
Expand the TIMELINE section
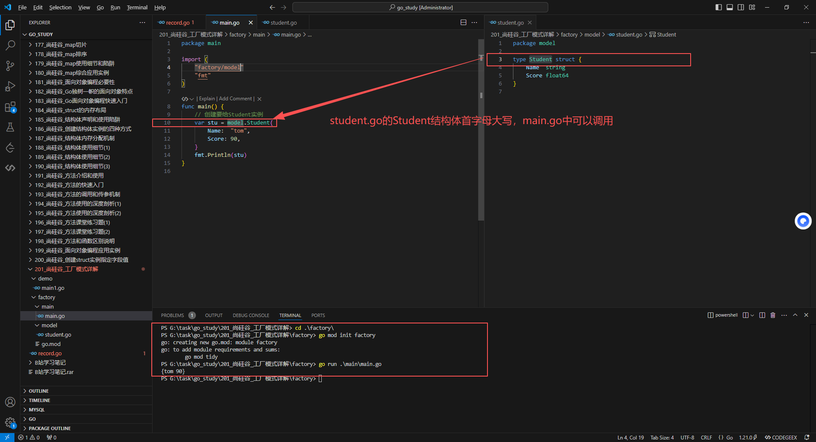tap(87, 400)
